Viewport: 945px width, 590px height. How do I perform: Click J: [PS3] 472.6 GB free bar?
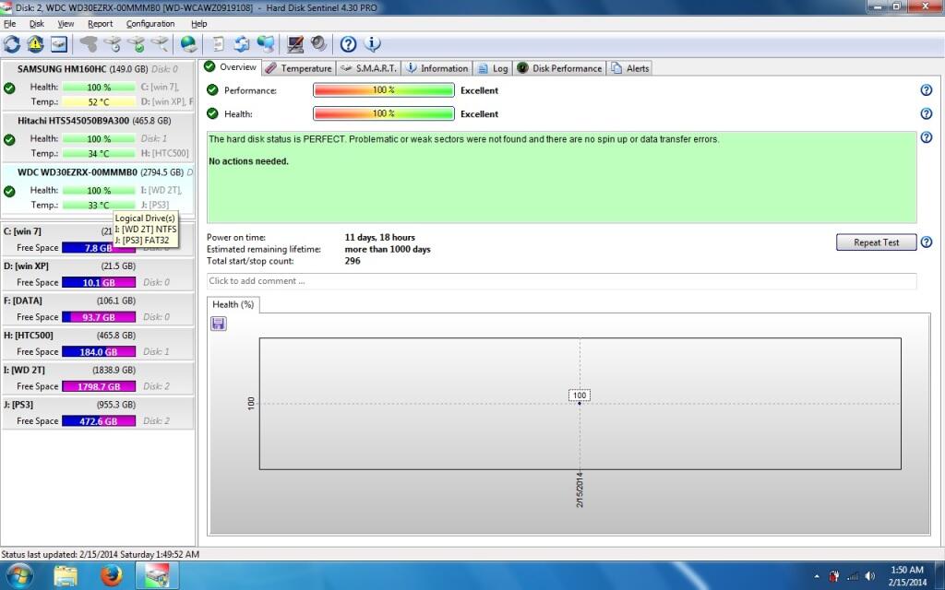tap(99, 421)
